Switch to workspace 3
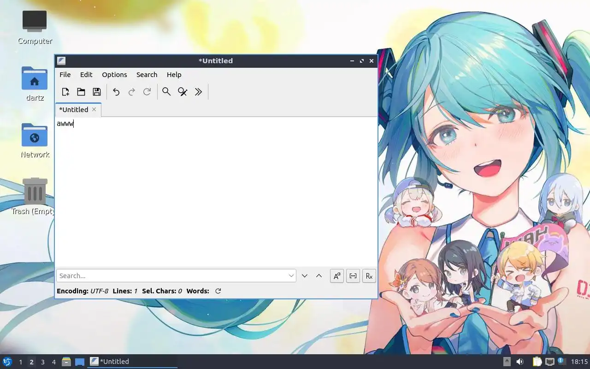The height and width of the screenshot is (369, 590). (x=42, y=362)
